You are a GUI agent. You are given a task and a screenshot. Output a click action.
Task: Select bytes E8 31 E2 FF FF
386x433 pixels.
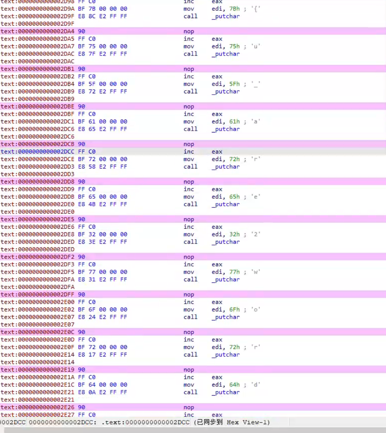click(x=102, y=279)
